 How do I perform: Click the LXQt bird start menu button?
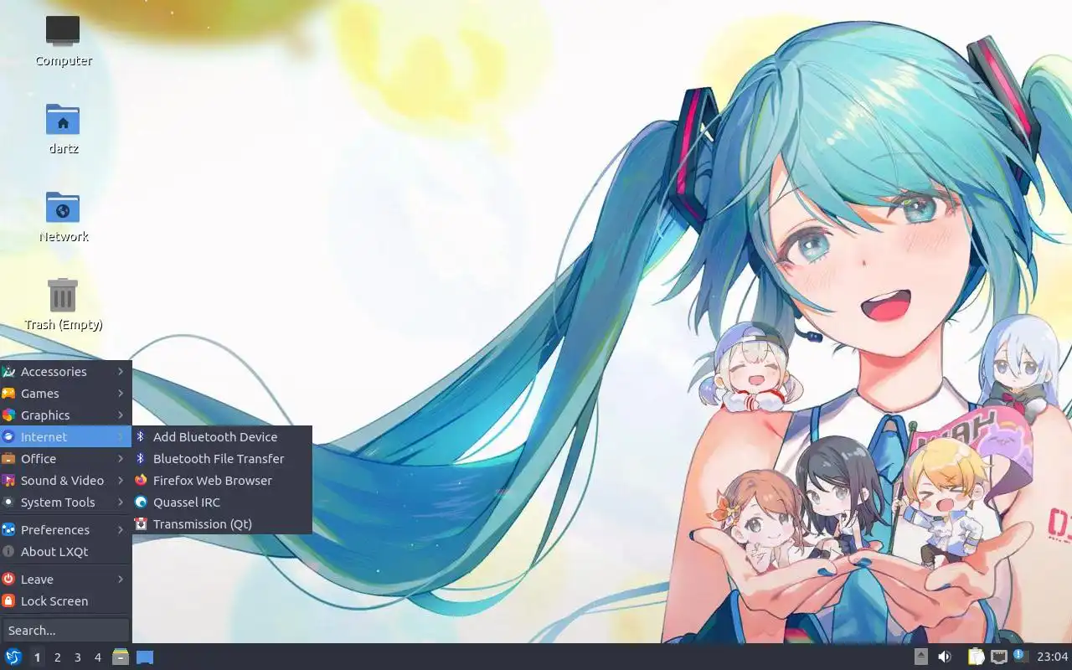[13, 657]
